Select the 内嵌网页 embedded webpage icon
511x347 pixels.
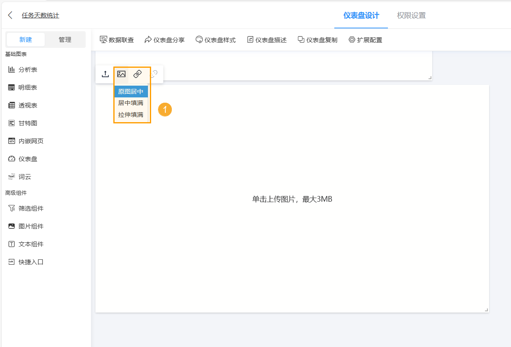11,140
